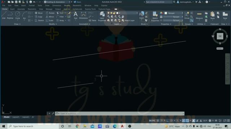The height and width of the screenshot is (129, 231).
Task: Open the lineweight ByLayer dropdown
Action: coord(173,17)
